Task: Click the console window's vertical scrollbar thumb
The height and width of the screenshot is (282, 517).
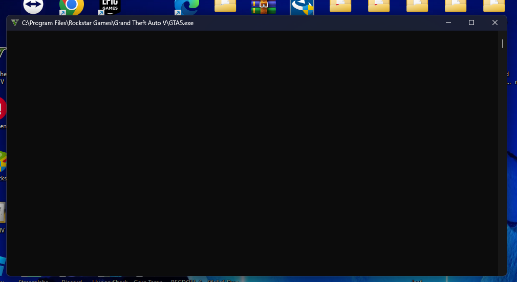Action: [503, 43]
